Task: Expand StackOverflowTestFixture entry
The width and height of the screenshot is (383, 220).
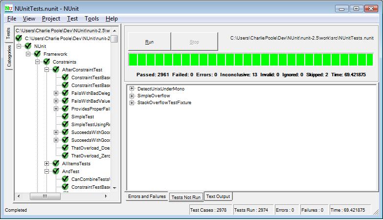Action: pyautogui.click(x=132, y=103)
